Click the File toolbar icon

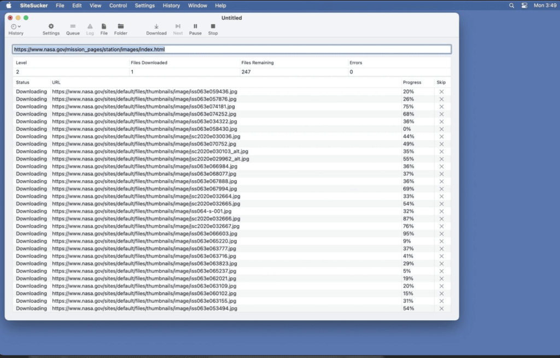coord(104,28)
